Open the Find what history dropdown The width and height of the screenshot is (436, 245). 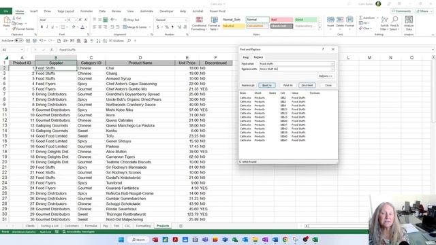[332, 63]
